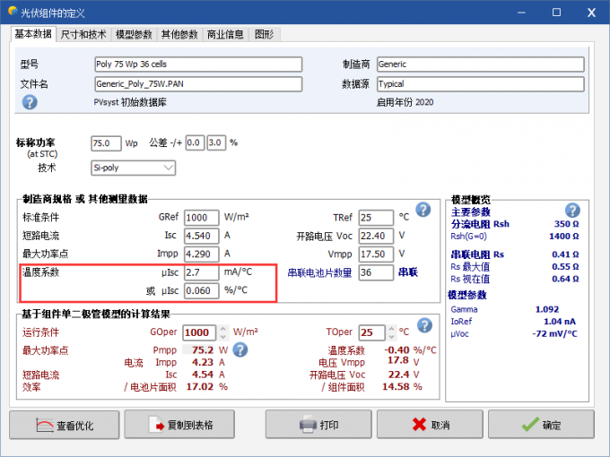Click the Pmpp result 75.2

pos(203,349)
